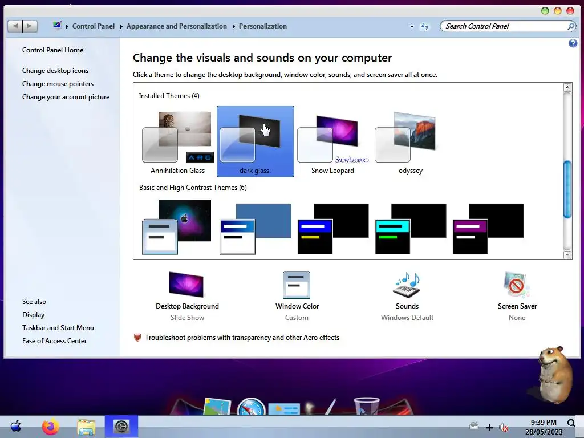This screenshot has height=438, width=584.
Task: Open the Display link under See also
Action: (33, 315)
